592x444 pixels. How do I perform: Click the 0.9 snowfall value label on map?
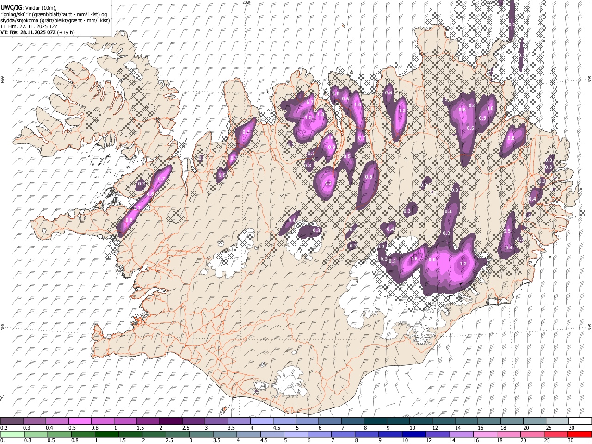point(331,148)
